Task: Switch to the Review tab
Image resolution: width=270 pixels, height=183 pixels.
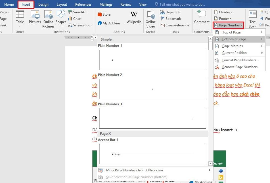Action: point(126,5)
